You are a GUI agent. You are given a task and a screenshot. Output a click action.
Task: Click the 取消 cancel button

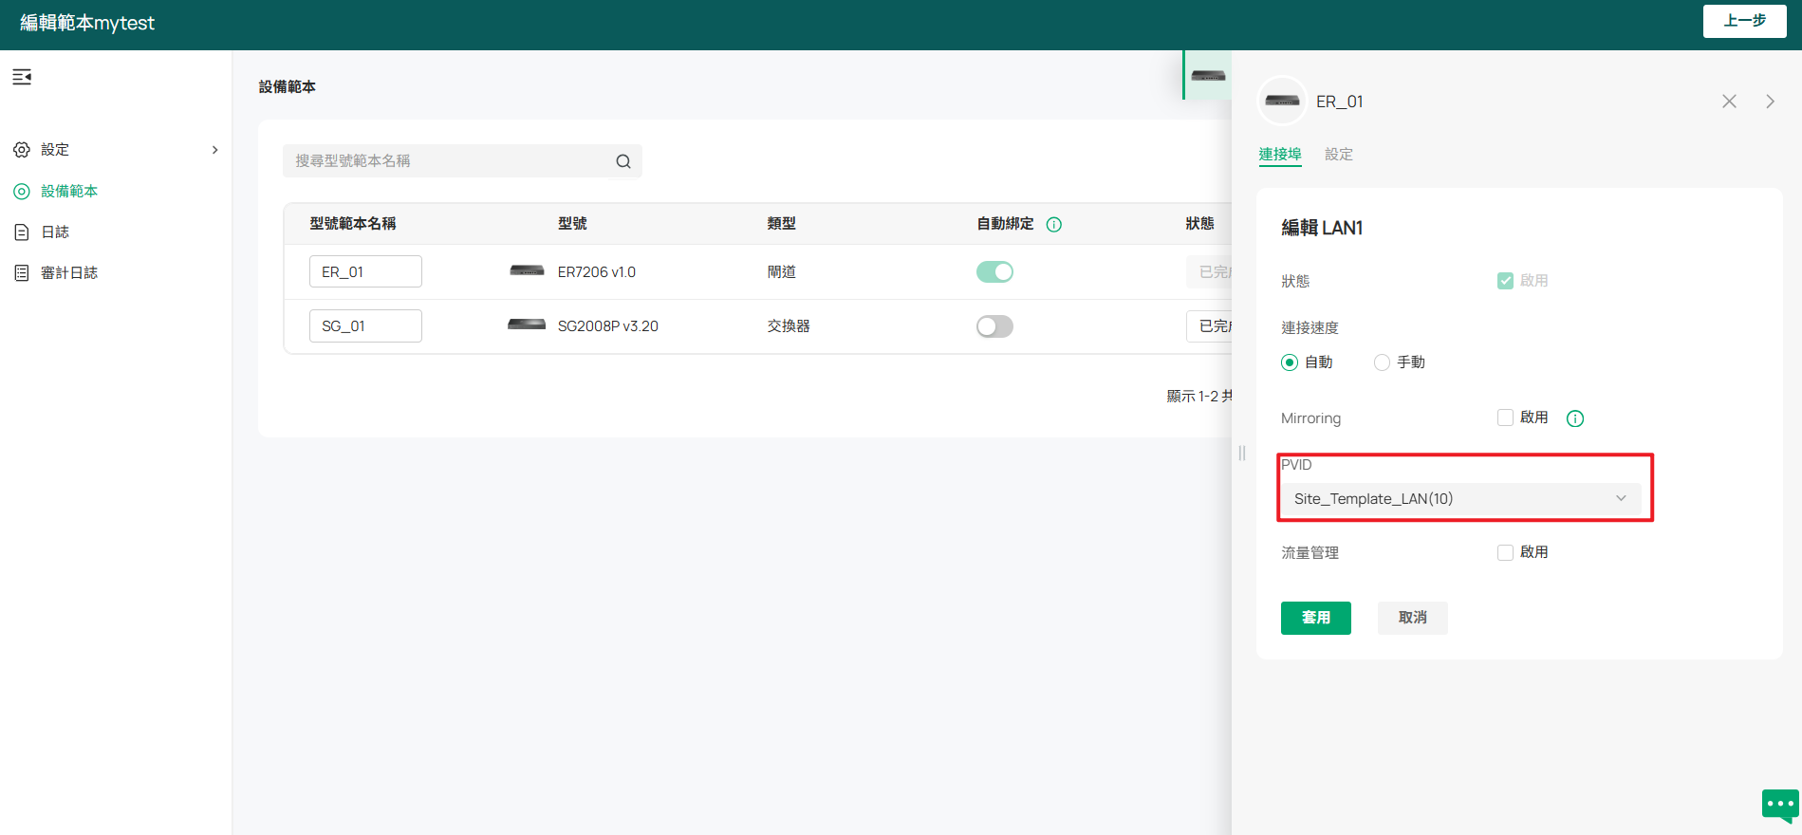coord(1413,618)
